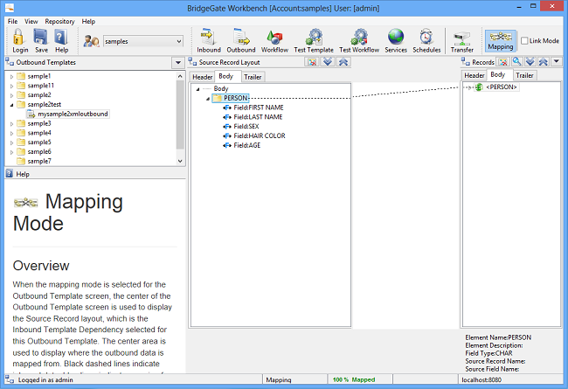Enable the Link Mode checkbox
Viewport: 568px width, 389px height.
coord(524,40)
